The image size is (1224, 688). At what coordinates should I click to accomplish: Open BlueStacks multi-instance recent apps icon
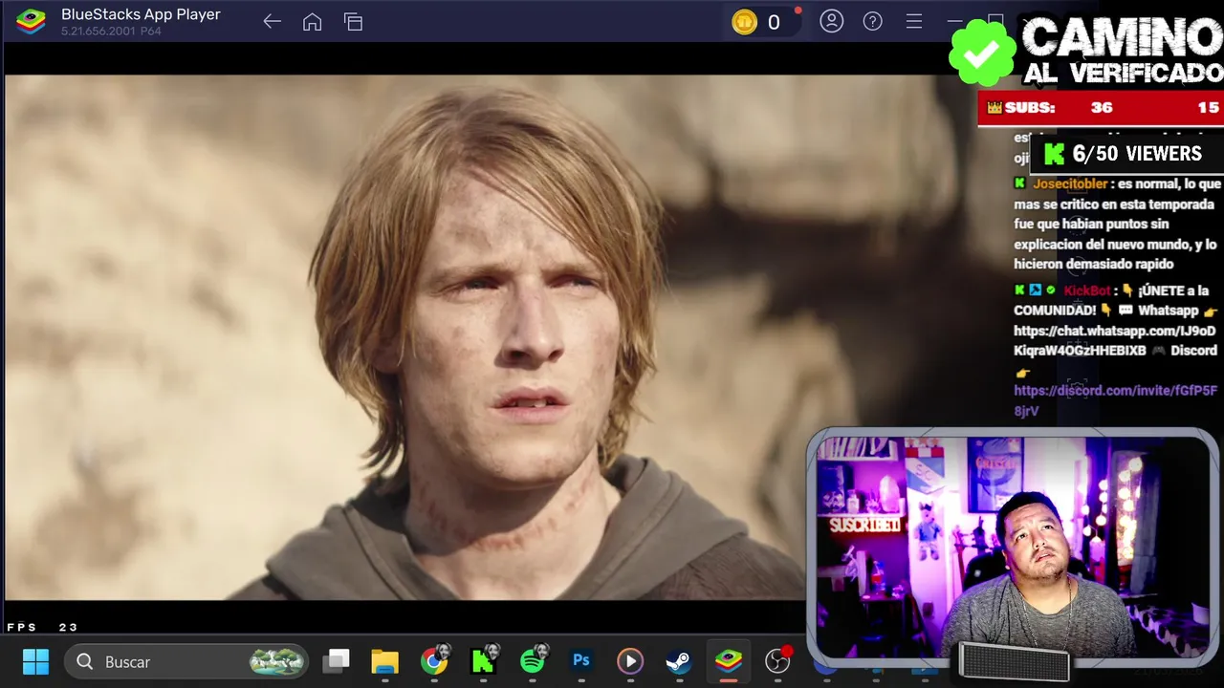(353, 21)
